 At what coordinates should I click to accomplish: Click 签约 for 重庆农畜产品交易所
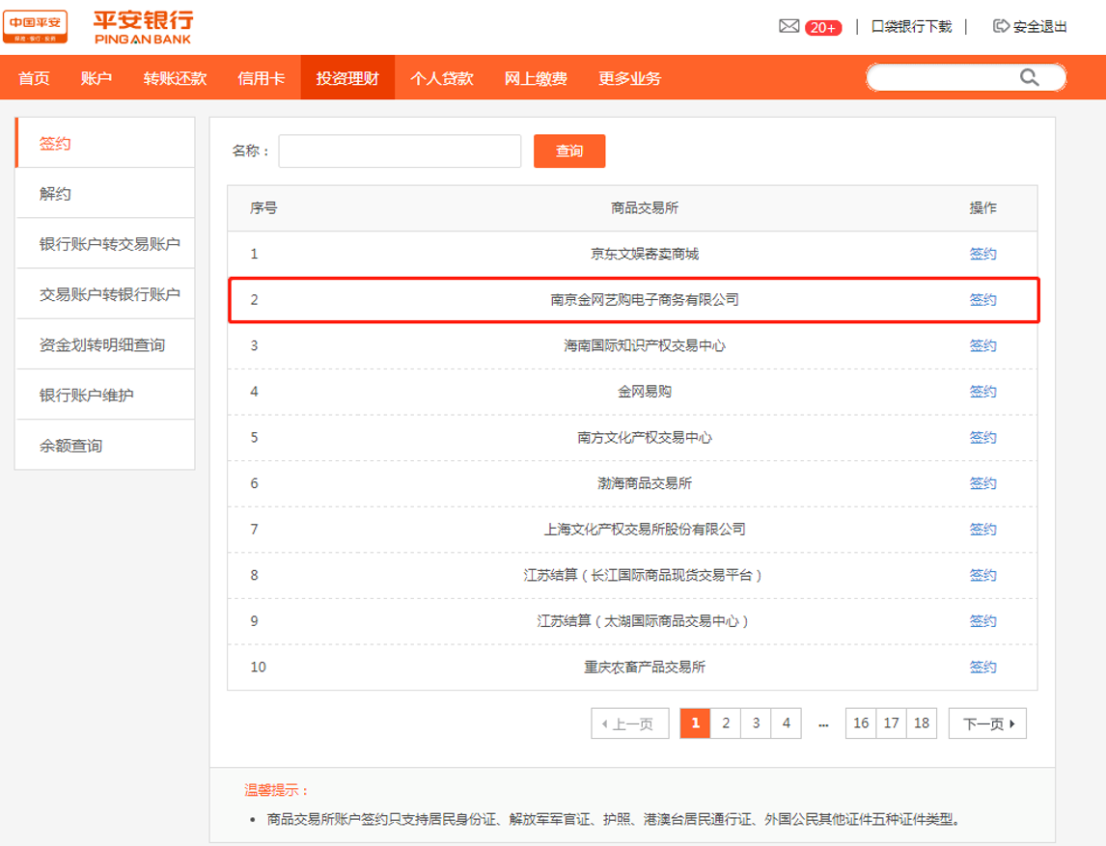click(982, 667)
